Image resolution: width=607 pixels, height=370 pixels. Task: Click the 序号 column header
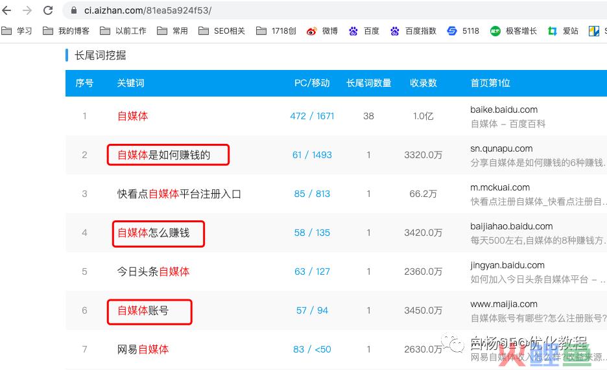[84, 83]
